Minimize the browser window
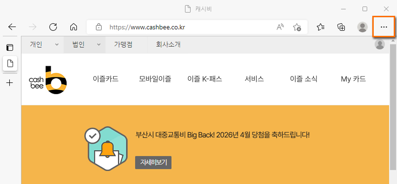The width and height of the screenshot is (397, 184). [x=343, y=9]
